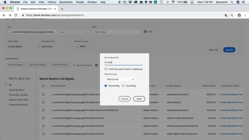
Task: Open a new tab with plus icon
Action: [62, 9]
